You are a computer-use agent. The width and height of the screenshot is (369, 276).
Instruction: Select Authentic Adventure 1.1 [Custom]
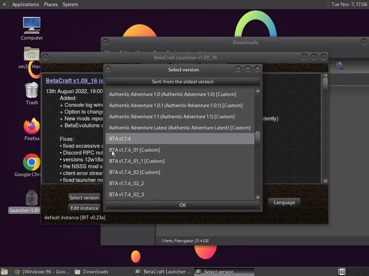180,116
